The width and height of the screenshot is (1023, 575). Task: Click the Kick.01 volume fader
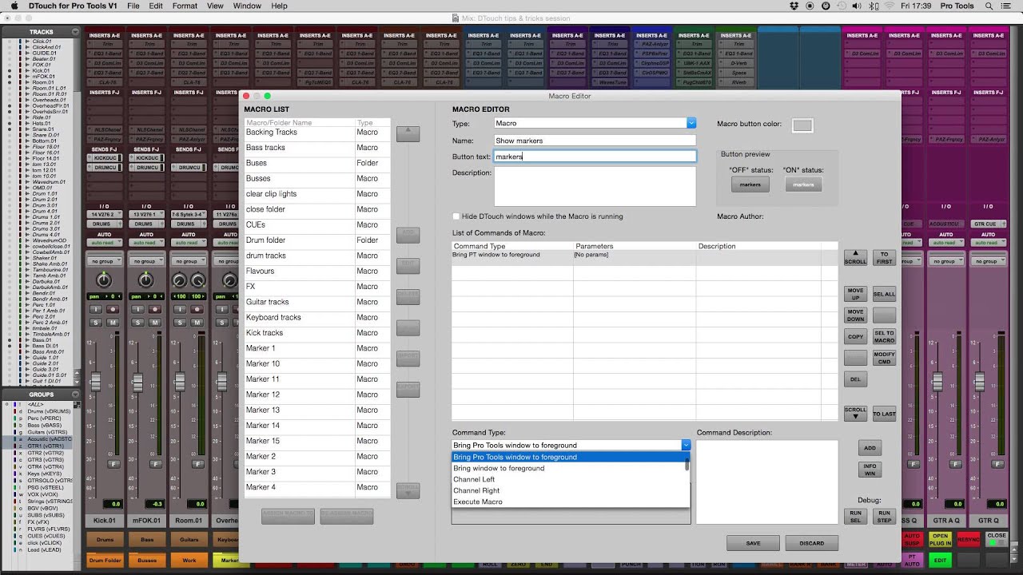96,382
